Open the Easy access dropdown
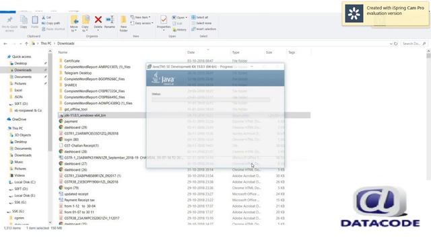 (x=142, y=24)
